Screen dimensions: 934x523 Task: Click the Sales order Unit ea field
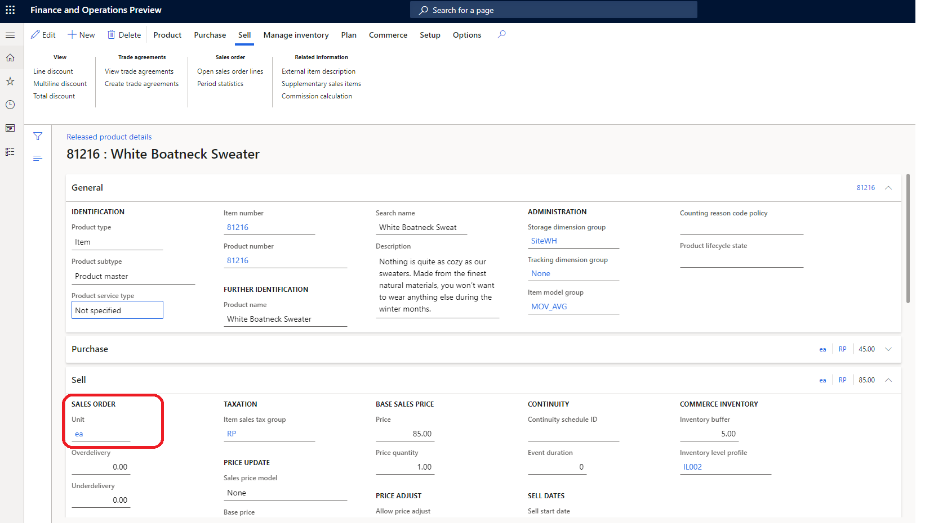click(x=101, y=434)
